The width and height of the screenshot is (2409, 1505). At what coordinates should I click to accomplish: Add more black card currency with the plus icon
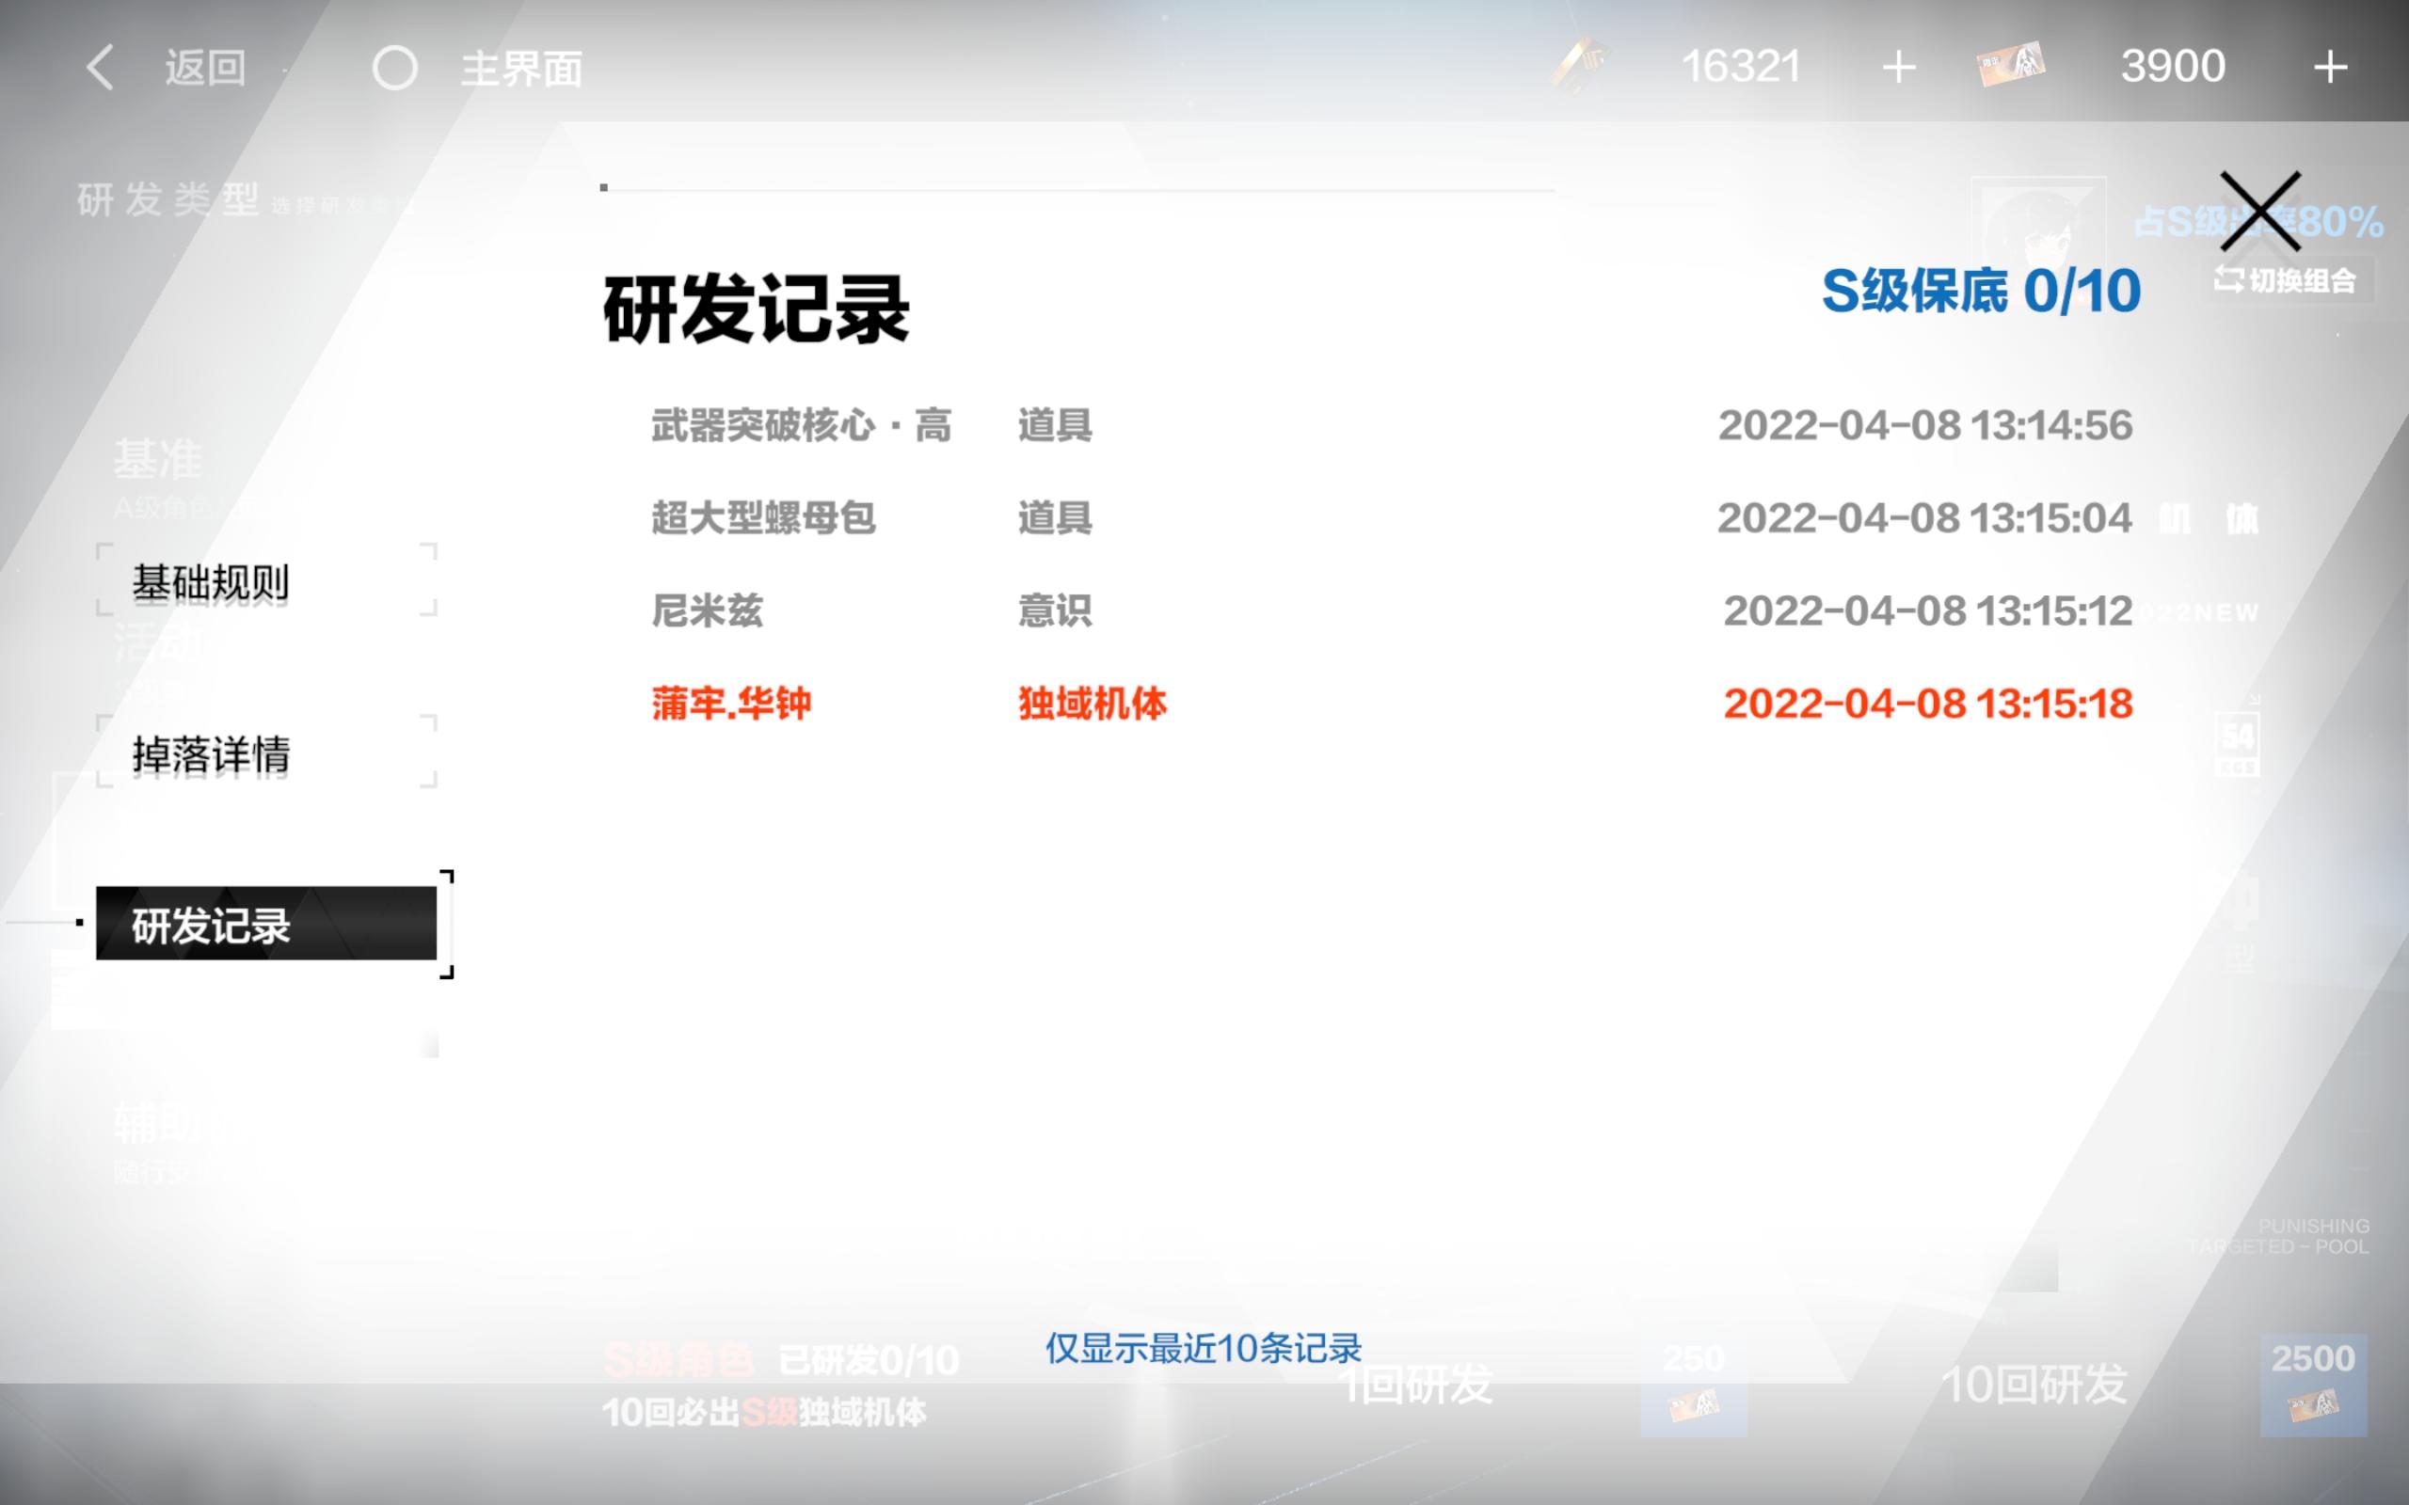pyautogui.click(x=1899, y=68)
